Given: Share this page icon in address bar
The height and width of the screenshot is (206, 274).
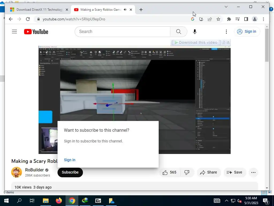Looking at the screenshot, I should [210, 19].
